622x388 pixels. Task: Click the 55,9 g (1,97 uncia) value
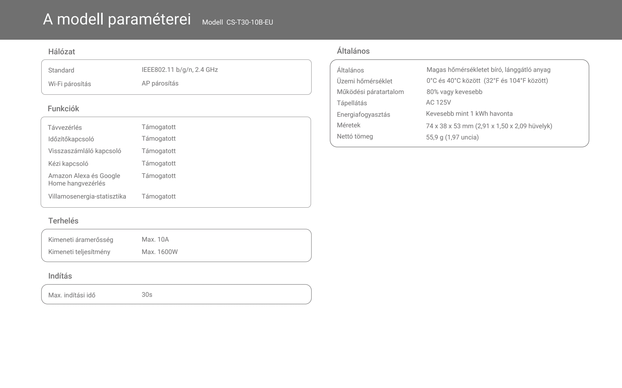[452, 137]
